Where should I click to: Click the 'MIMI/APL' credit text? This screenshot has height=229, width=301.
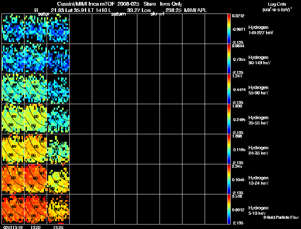[x=195, y=10]
